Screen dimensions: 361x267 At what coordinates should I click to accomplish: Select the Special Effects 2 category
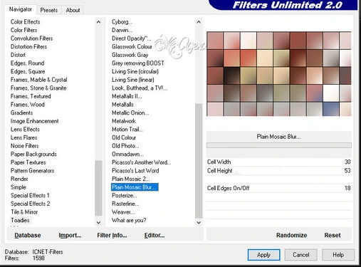pos(30,204)
